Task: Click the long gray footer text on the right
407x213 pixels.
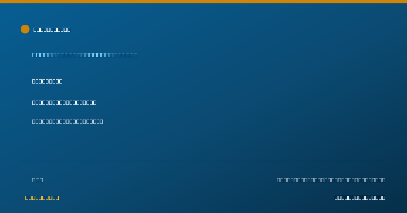Action: coord(331,180)
